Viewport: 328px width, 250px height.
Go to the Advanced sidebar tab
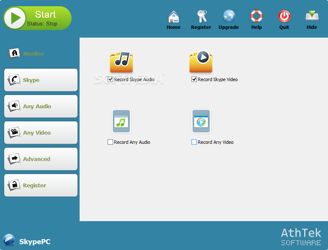(41, 159)
